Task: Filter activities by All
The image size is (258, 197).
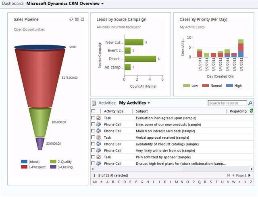Action: [95, 182]
